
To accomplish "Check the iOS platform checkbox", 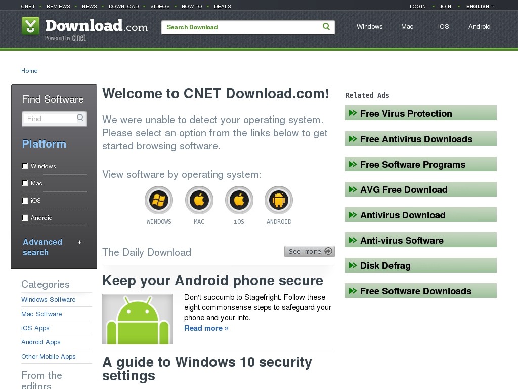I will click(x=25, y=201).
